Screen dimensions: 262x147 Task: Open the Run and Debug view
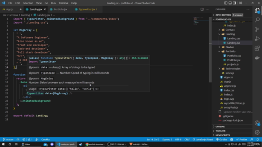(x=257, y=39)
